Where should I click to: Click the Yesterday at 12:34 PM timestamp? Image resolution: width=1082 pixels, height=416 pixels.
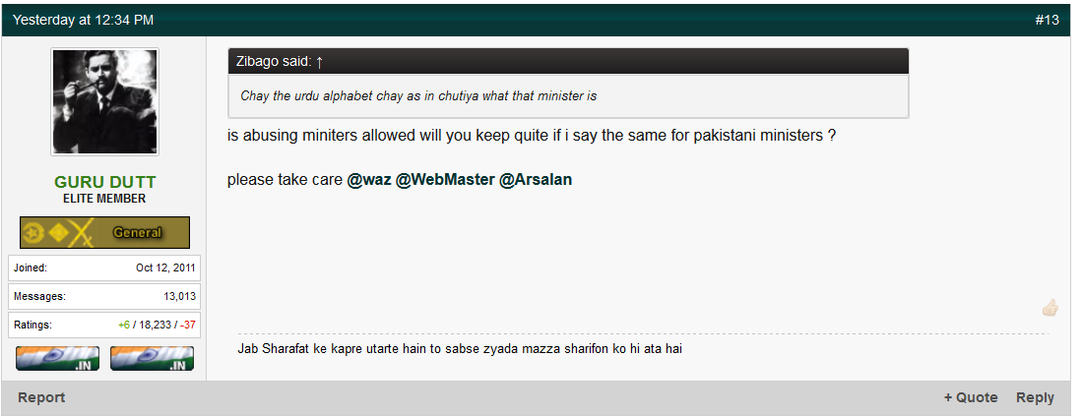pos(83,20)
